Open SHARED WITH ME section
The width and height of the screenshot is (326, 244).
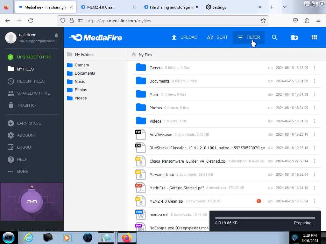click(29, 93)
